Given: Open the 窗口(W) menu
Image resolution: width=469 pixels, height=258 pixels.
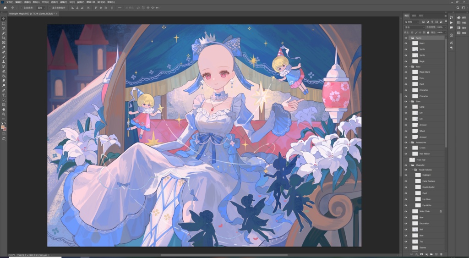Looking at the screenshot, I should [x=101, y=2].
